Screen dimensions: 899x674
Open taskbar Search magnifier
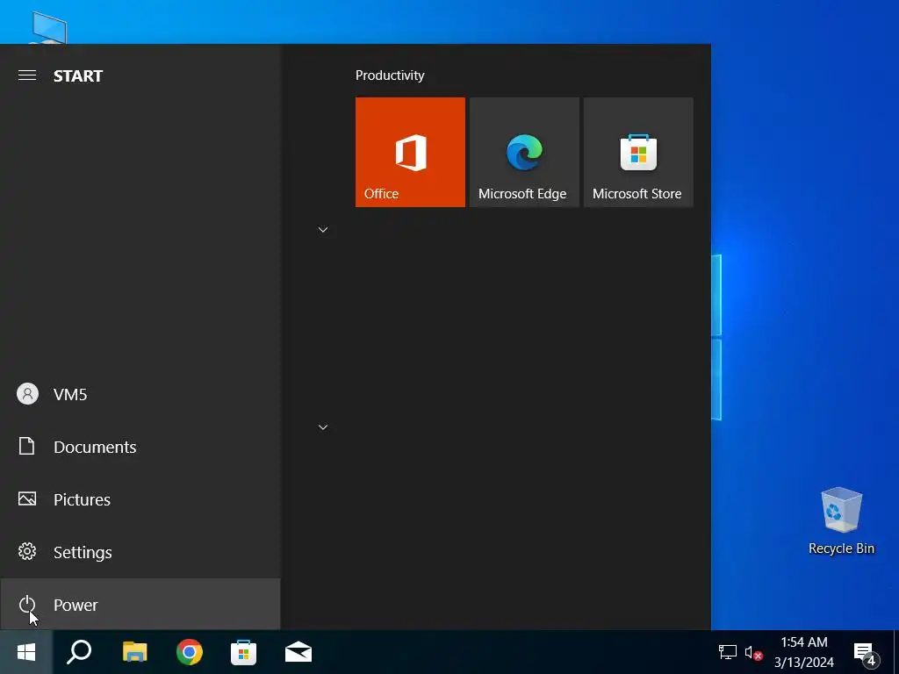pos(79,652)
